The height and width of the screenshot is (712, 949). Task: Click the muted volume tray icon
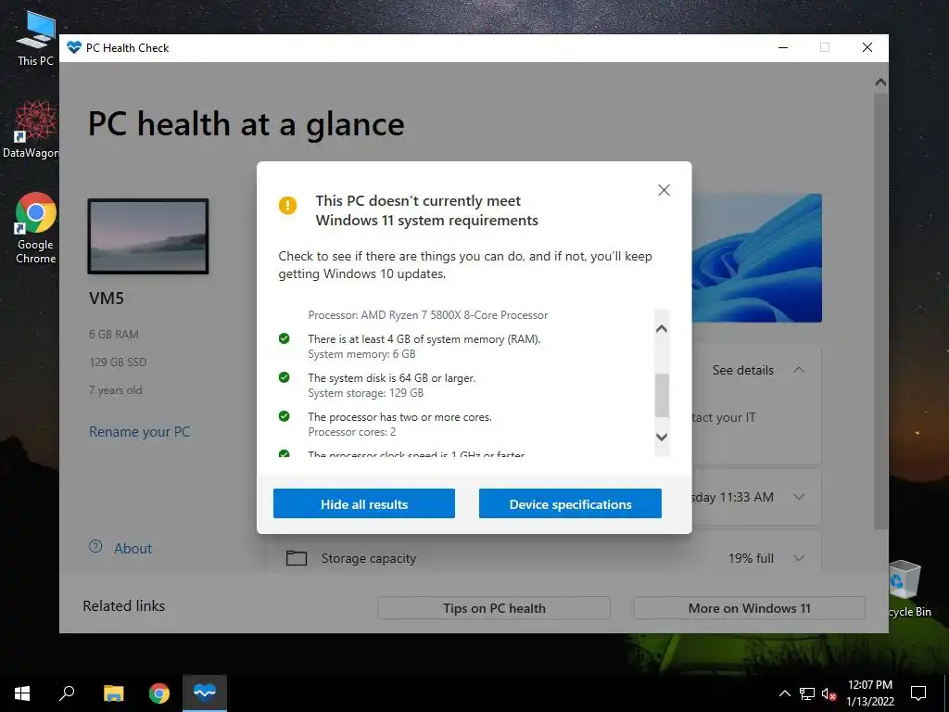click(x=829, y=693)
